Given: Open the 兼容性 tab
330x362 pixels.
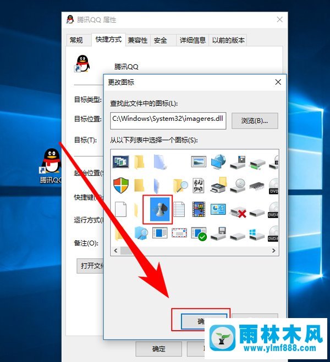Looking at the screenshot, I should tap(137, 41).
